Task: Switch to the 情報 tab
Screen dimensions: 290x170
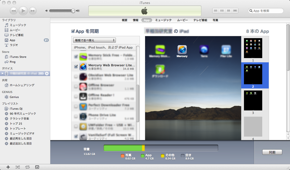Action: pos(136,20)
